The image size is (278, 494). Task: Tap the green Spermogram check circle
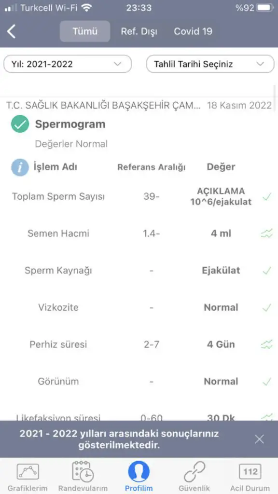coord(20,124)
